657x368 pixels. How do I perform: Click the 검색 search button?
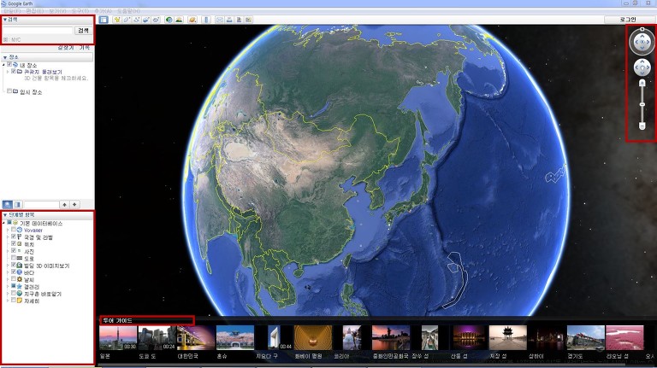[83, 31]
